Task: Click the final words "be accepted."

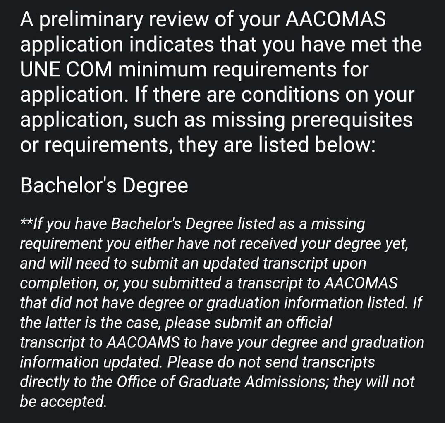Action: pos(63,402)
